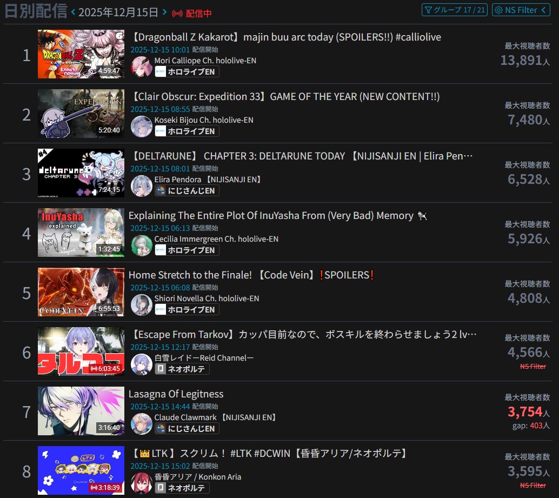
Task: Click にじさんじEN tag under Claude Clawmark
Action: (187, 429)
